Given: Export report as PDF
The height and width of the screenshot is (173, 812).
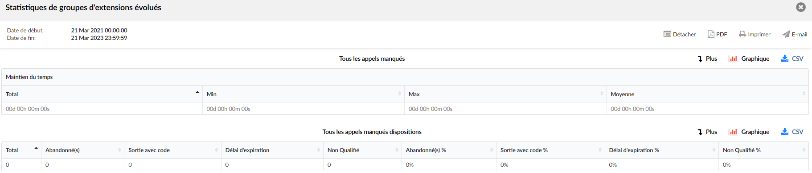Looking at the screenshot, I should pyautogui.click(x=718, y=34).
